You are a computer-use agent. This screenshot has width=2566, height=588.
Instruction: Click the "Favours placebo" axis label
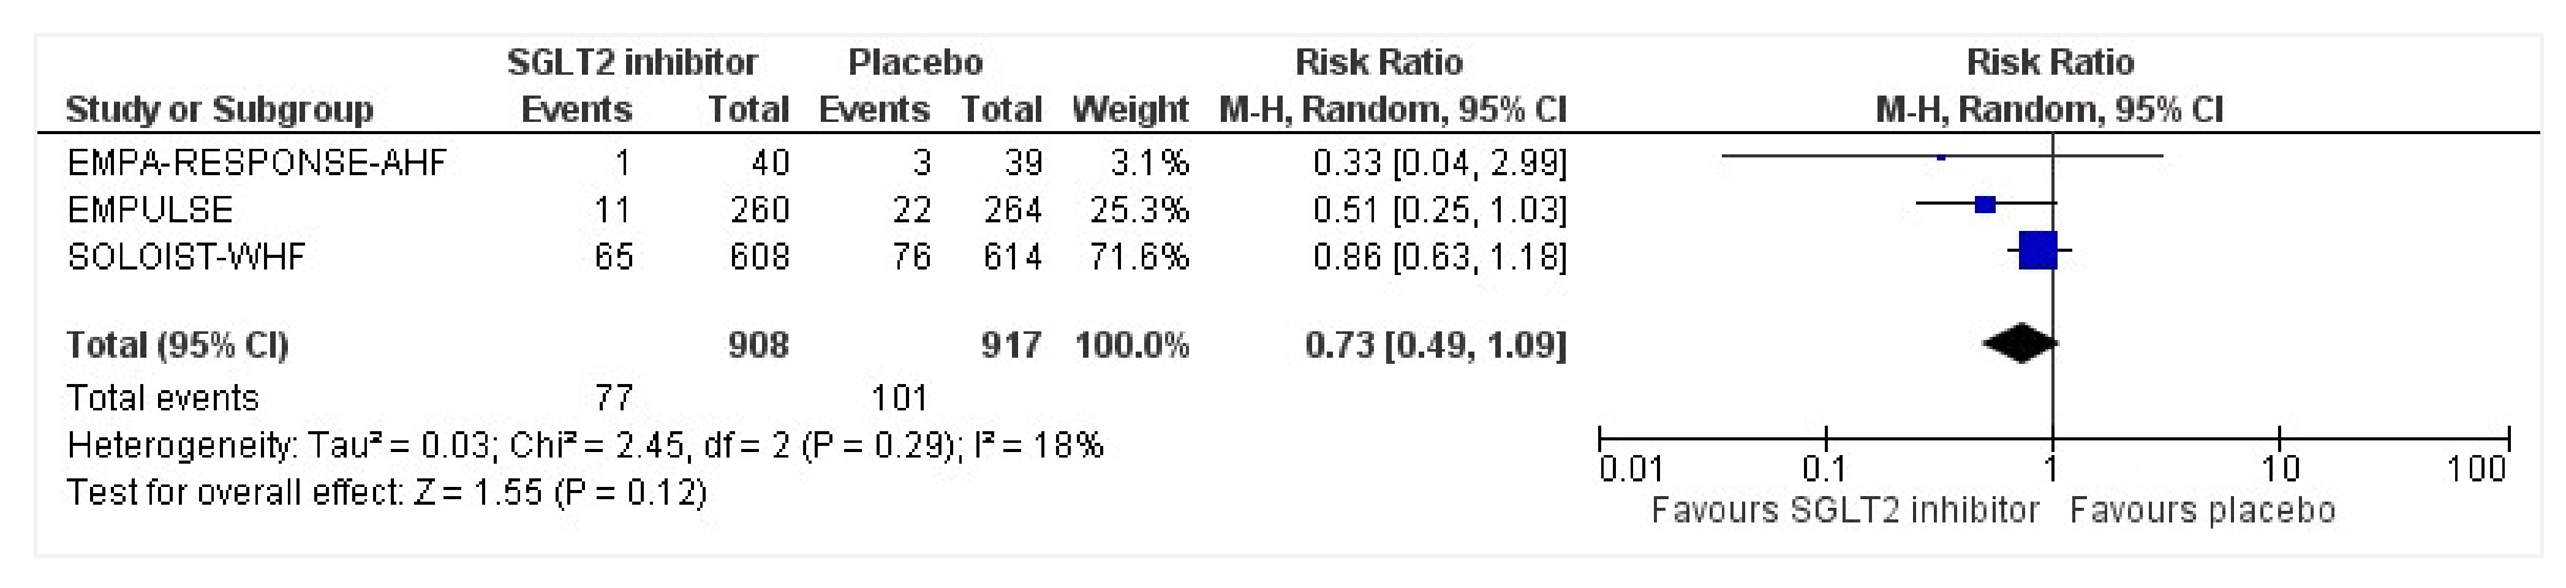pyautogui.click(x=2202, y=510)
